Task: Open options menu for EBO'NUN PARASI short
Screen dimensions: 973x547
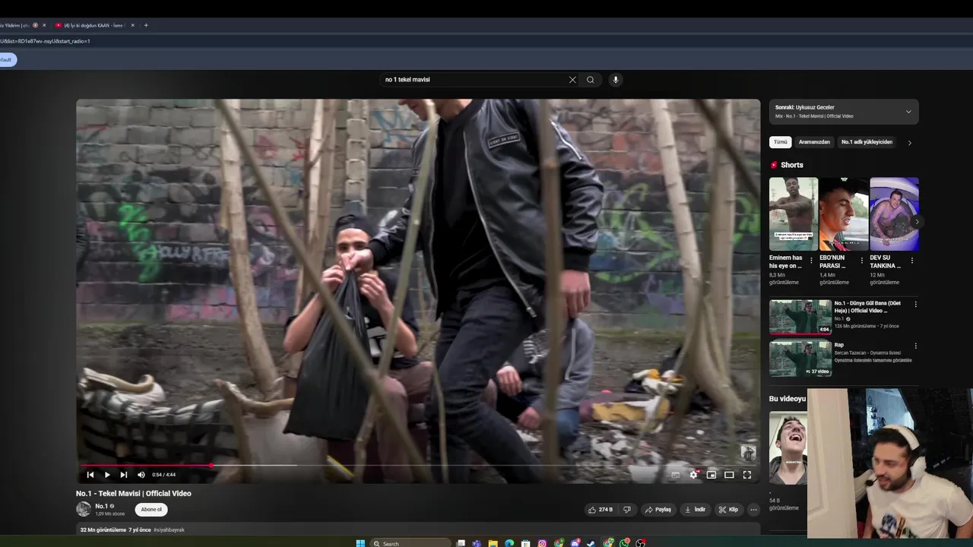Action: pos(861,261)
